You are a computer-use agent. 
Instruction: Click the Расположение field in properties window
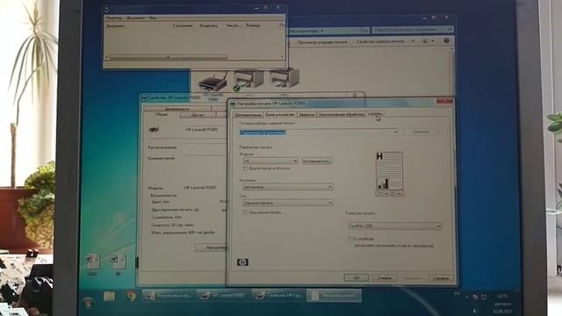click(x=205, y=147)
